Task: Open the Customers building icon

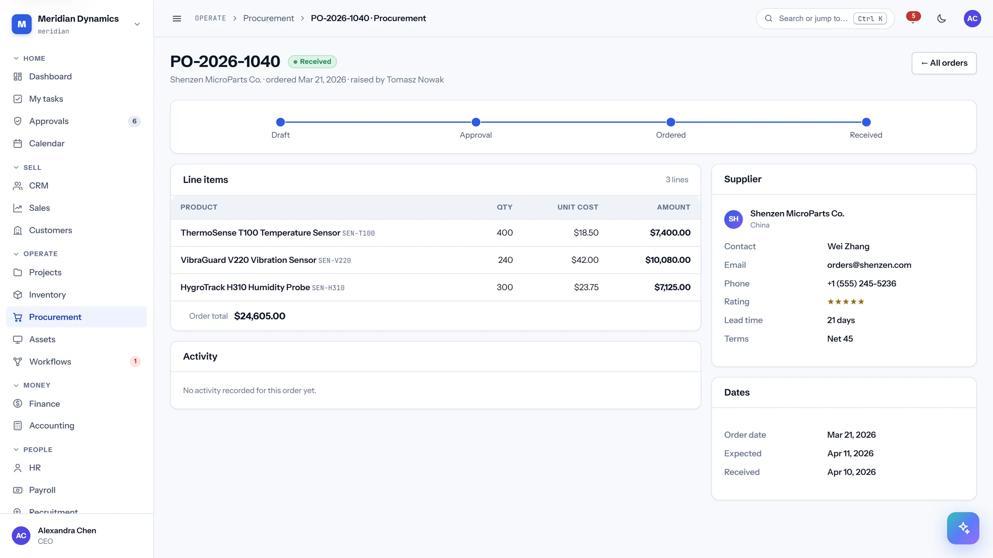Action: (17, 230)
